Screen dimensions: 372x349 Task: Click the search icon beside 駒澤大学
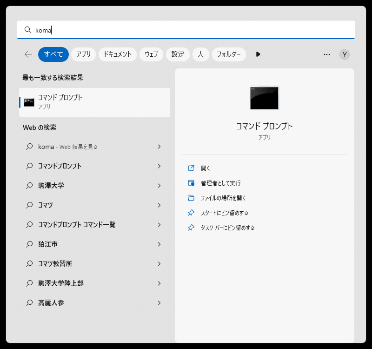click(29, 185)
